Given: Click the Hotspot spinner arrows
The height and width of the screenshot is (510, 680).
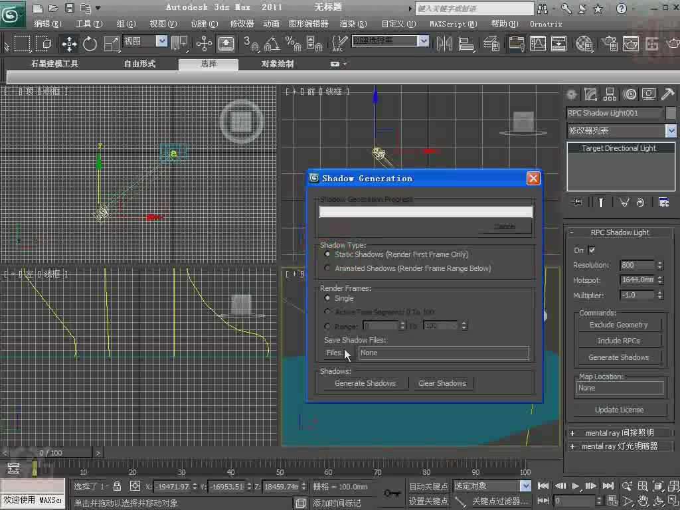Looking at the screenshot, I should (x=659, y=280).
